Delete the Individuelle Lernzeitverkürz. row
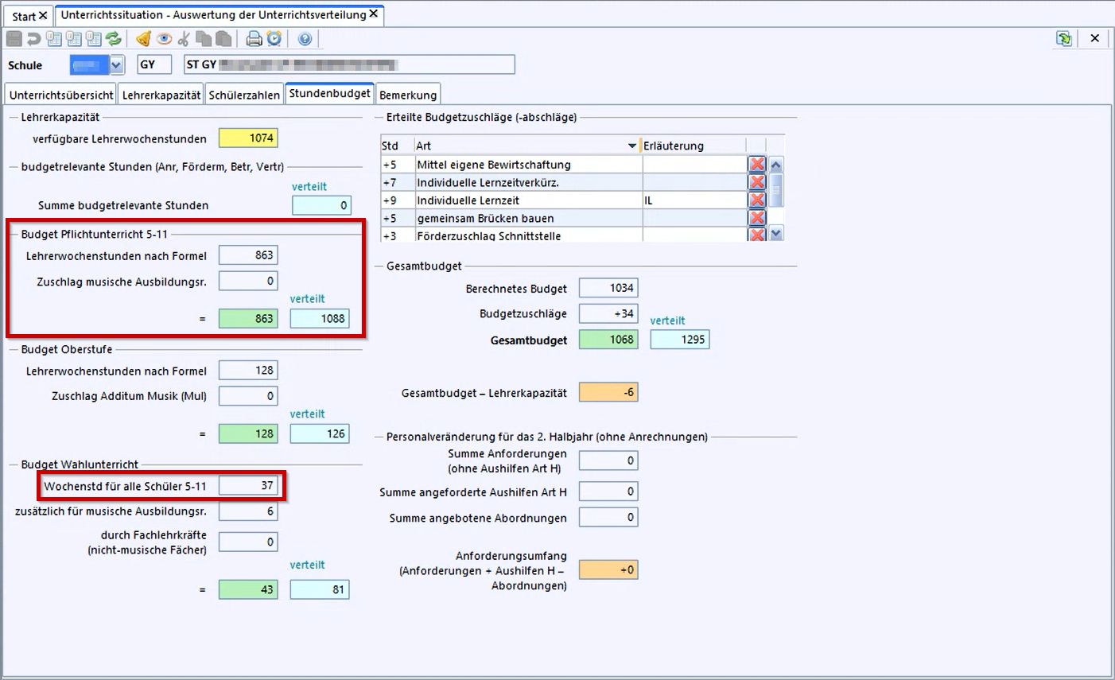Viewport: 1115px width, 680px height. point(757,182)
